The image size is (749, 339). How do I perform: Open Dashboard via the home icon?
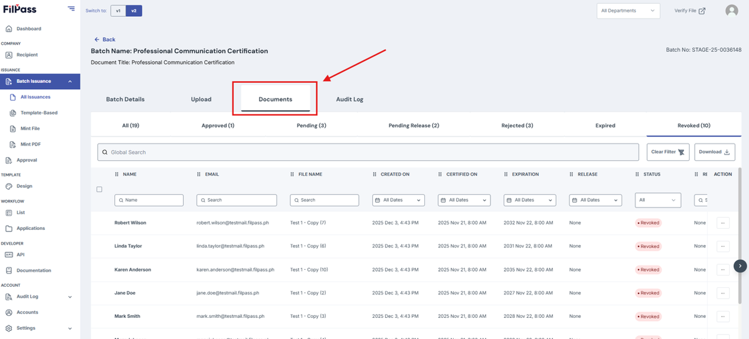(x=9, y=29)
